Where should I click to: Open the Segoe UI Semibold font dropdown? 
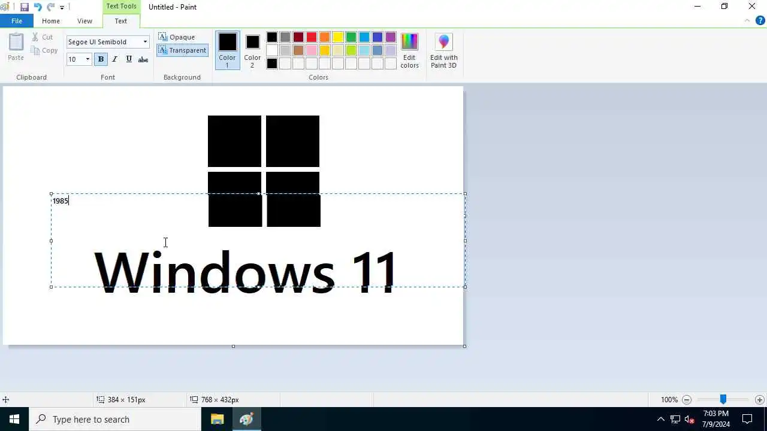145,42
